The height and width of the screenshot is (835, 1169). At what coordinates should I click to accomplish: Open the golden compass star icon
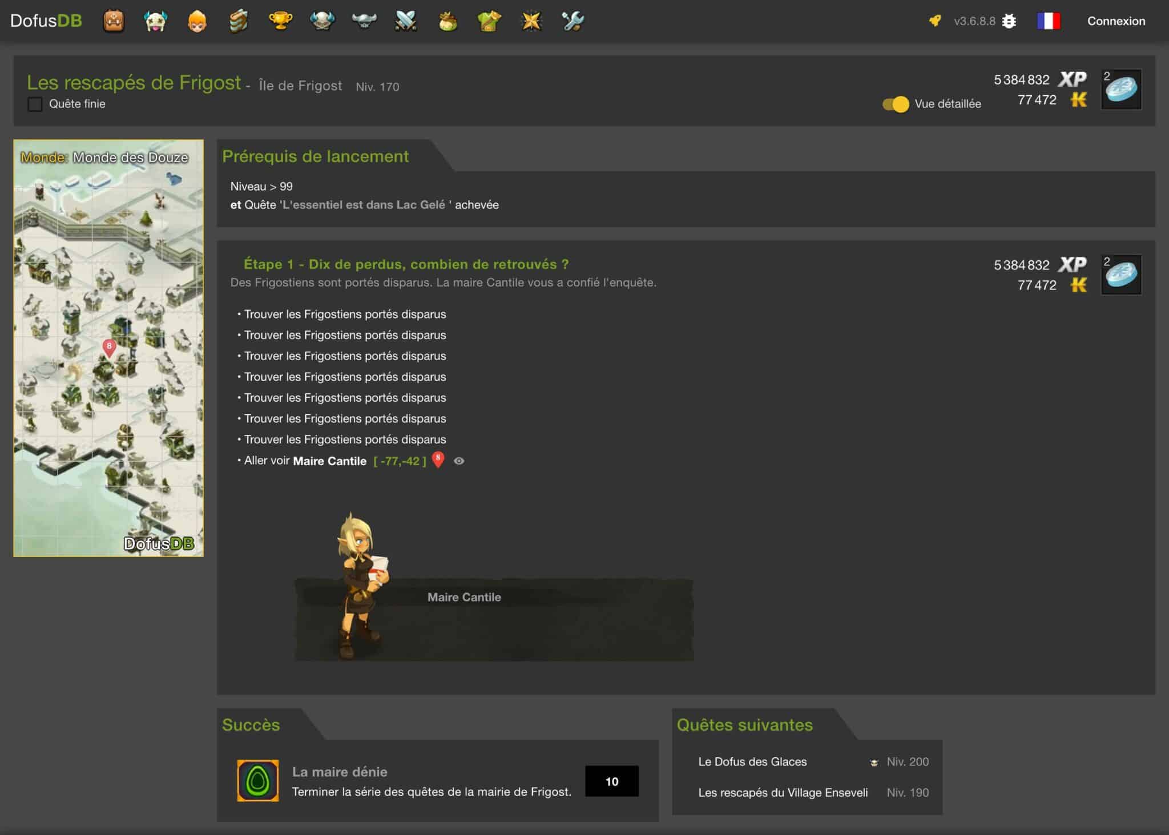[x=531, y=21]
